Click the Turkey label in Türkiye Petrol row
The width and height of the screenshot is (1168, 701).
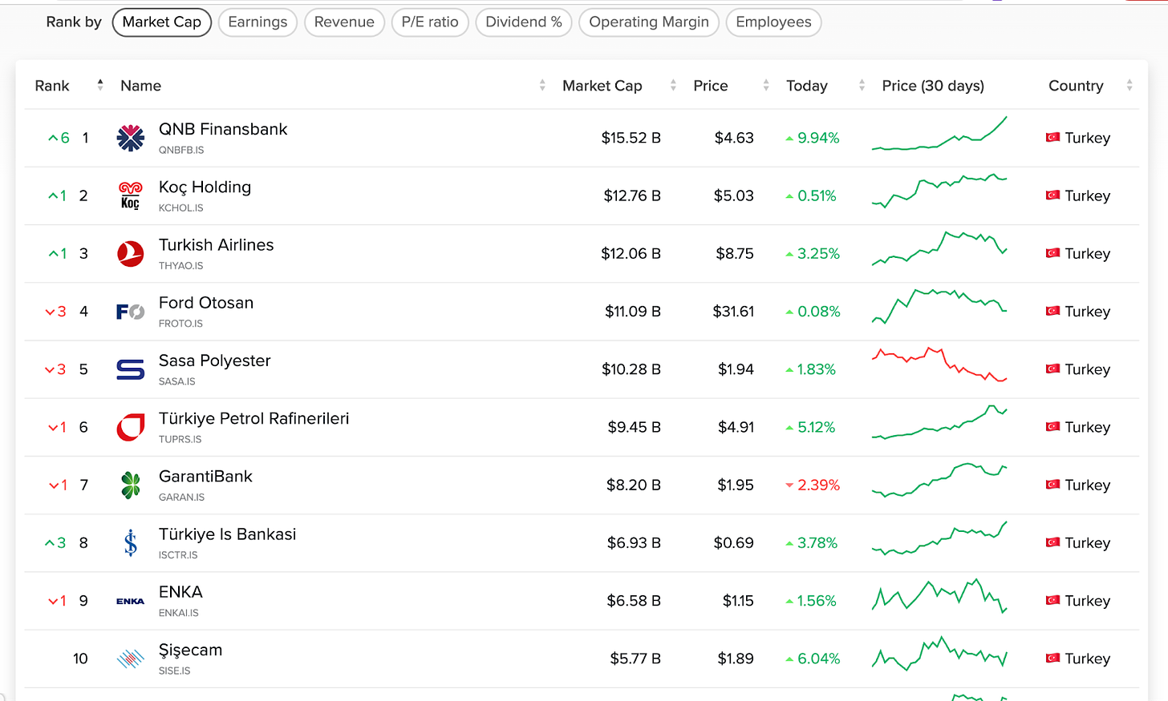(1088, 428)
